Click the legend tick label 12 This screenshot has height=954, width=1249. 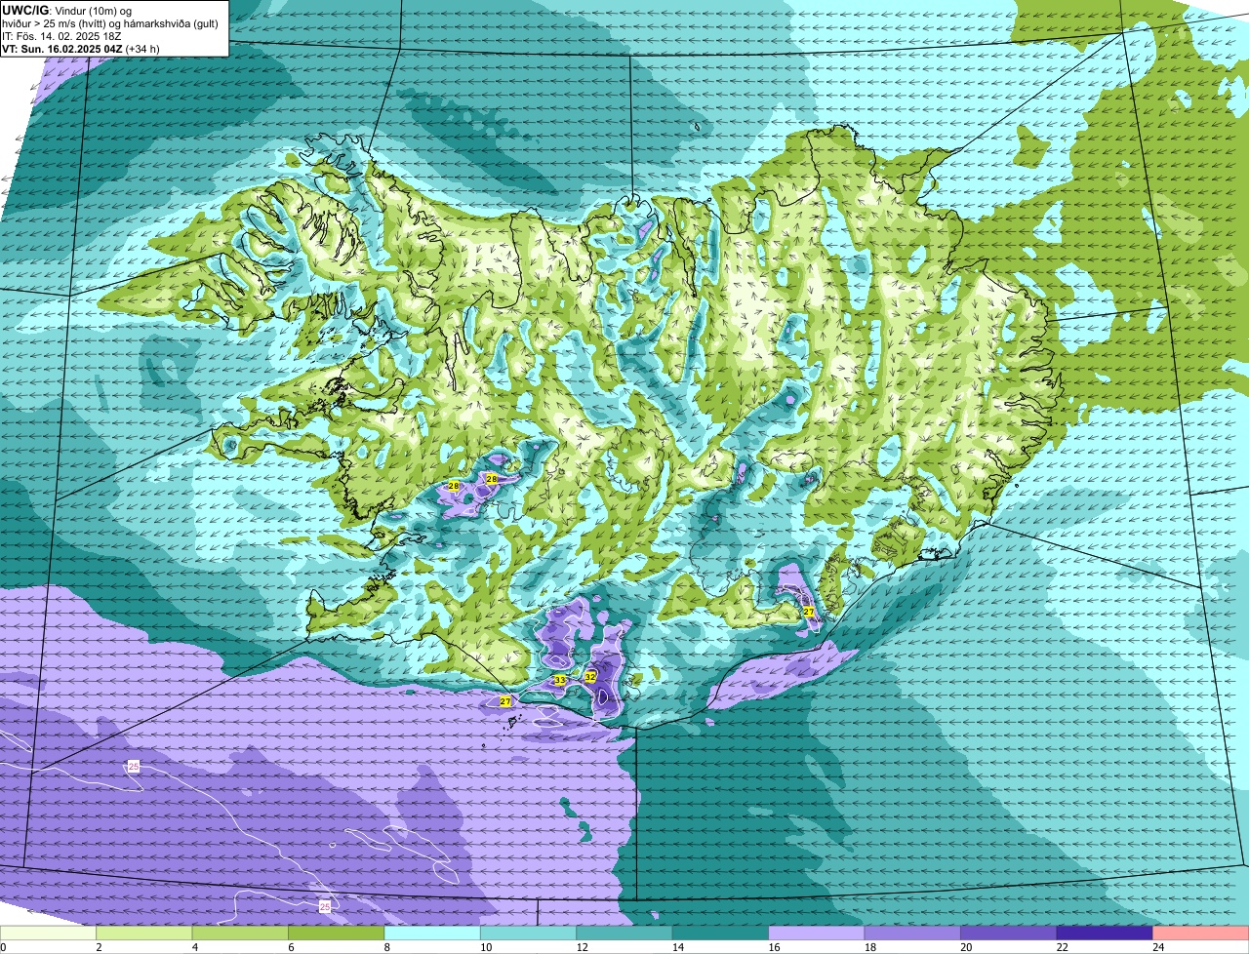tap(581, 947)
